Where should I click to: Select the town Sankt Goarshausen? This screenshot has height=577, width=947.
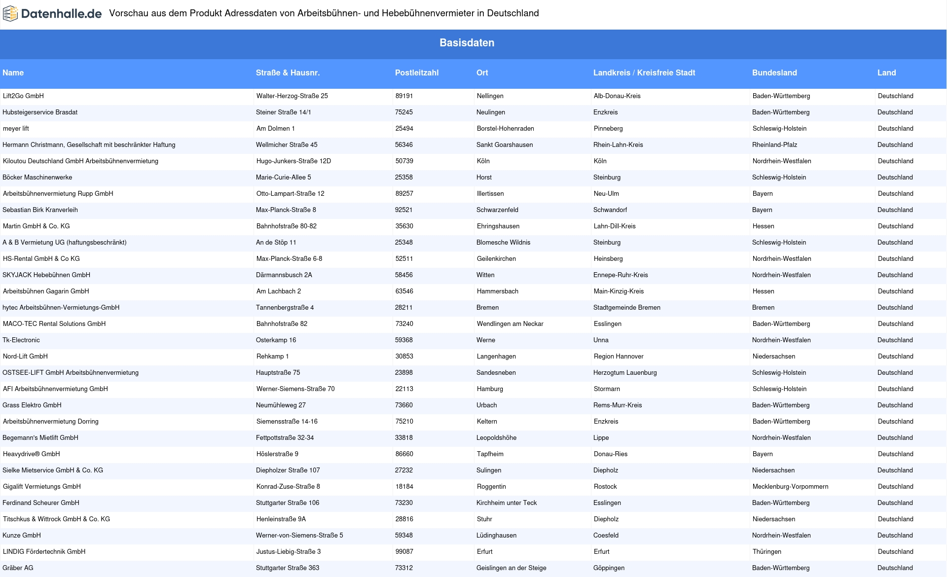[505, 145]
